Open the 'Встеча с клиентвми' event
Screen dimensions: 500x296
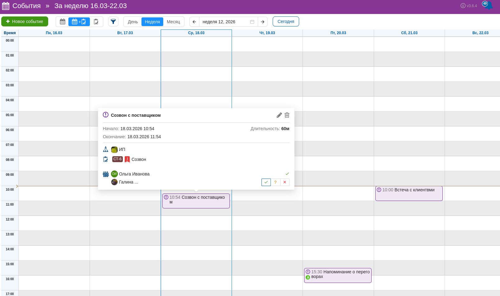pyautogui.click(x=409, y=193)
